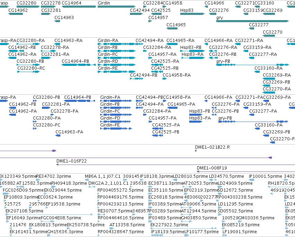Select protein label Hsp83-PB
295x237 pixels.
pos(200,111)
